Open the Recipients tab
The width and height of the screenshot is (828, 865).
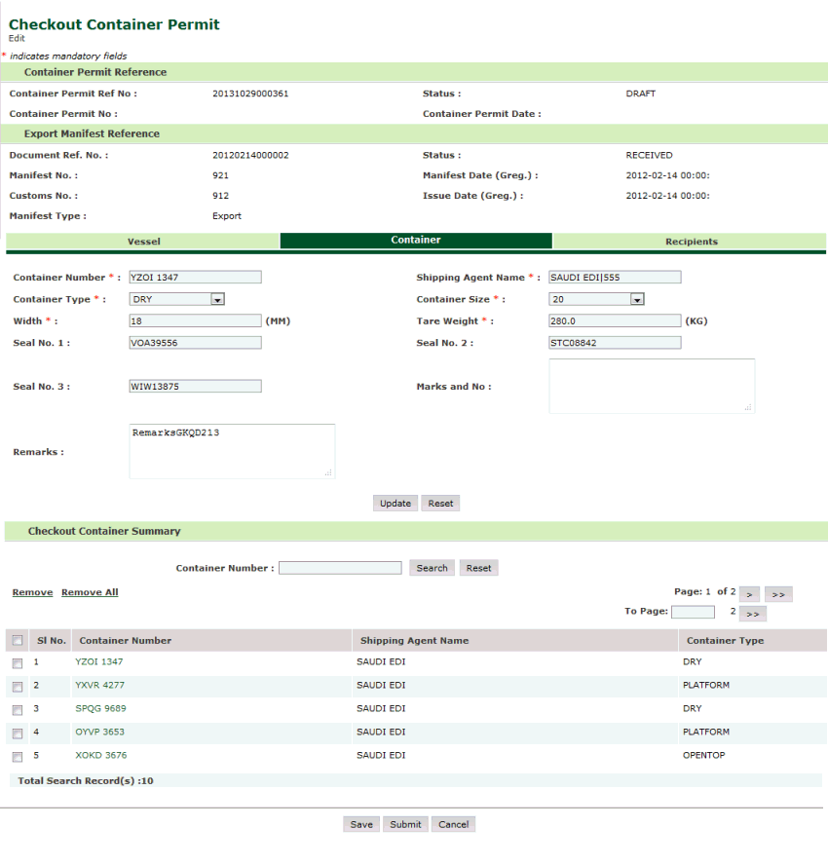coord(691,241)
